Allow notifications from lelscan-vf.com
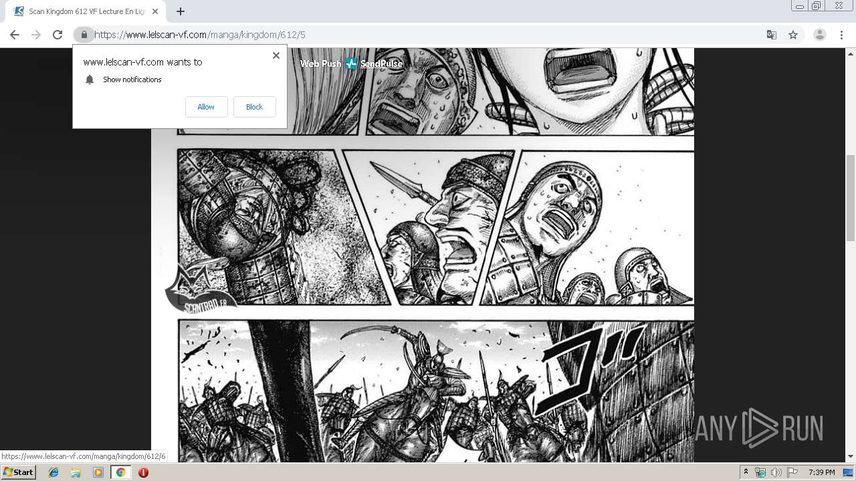This screenshot has height=481, width=856. pyautogui.click(x=206, y=107)
